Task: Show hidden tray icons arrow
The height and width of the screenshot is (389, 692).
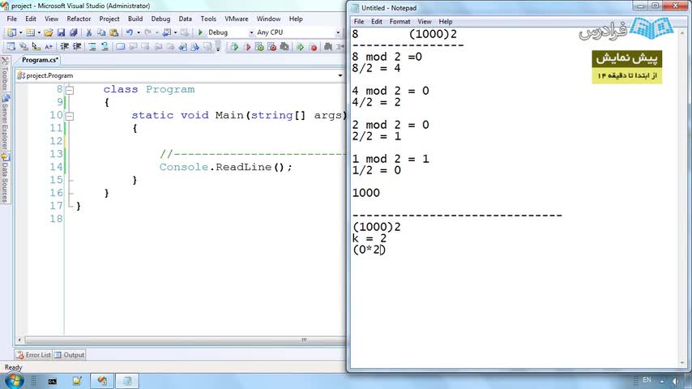Action: point(661,381)
